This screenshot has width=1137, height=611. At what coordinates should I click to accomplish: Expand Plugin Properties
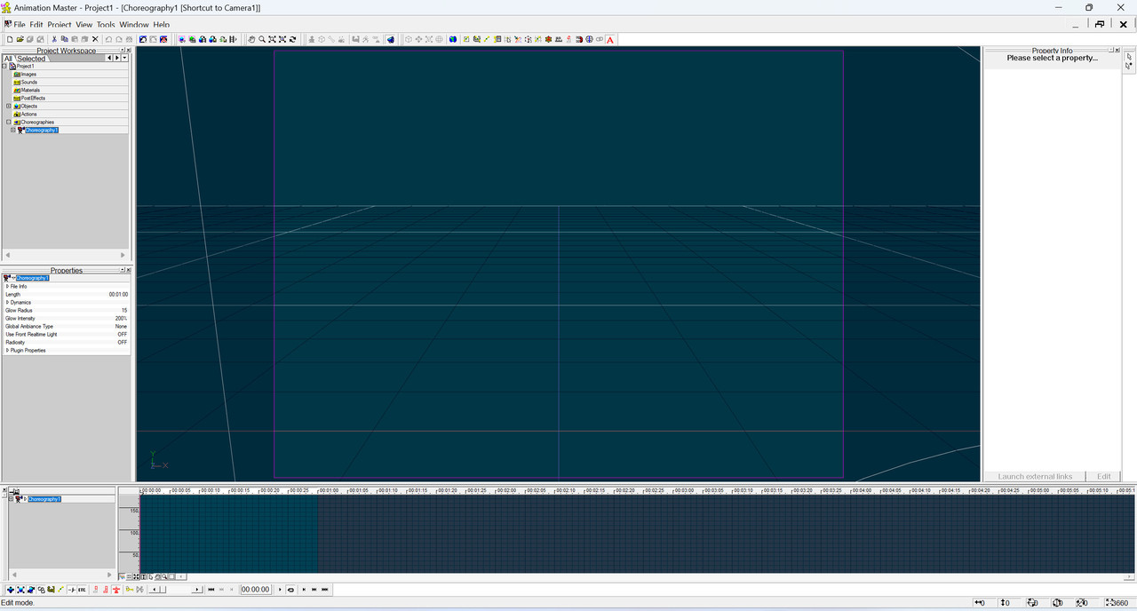tap(8, 350)
